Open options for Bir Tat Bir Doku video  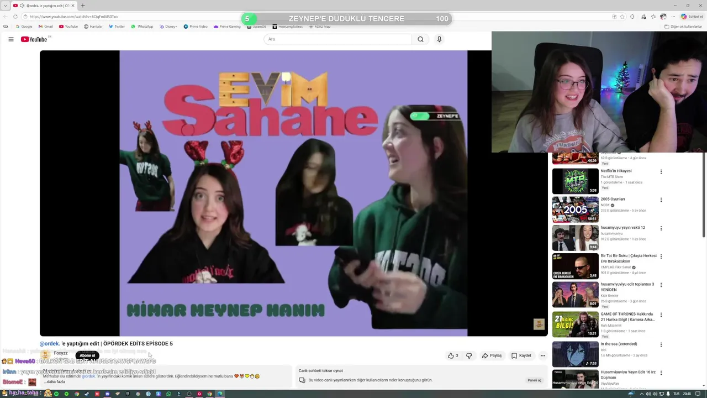661,256
